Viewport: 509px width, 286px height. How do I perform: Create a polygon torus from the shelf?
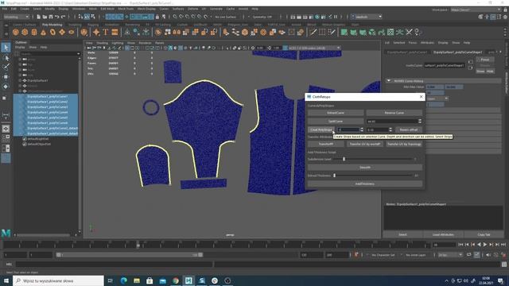click(x=52, y=32)
